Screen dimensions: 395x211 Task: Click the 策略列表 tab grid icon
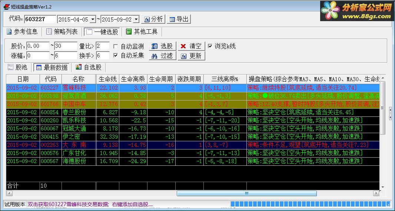(x=49, y=32)
